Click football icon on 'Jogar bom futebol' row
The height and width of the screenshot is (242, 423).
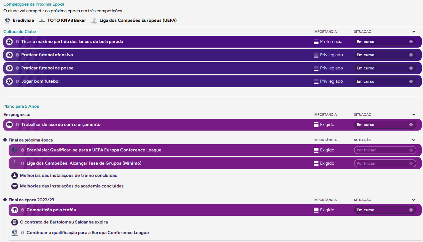(x=9, y=81)
